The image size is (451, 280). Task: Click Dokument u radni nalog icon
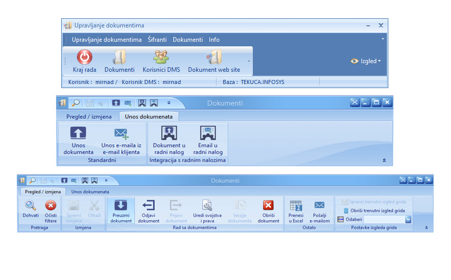169,134
